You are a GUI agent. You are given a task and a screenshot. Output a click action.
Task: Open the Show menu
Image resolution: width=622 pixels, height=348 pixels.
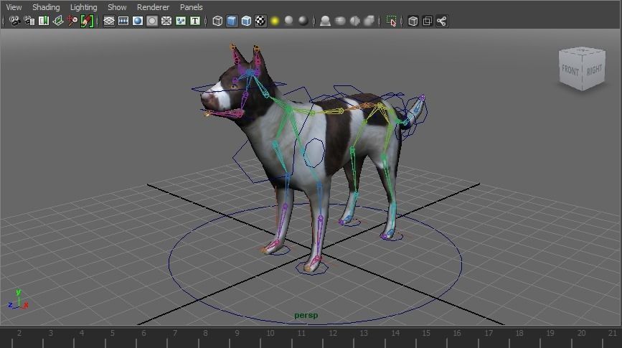tap(117, 7)
